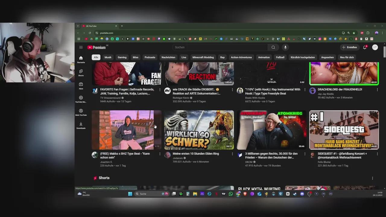Viewport: 386px width, 217px height.
Task: Start voice search with the microphone icon
Action: click(285, 47)
